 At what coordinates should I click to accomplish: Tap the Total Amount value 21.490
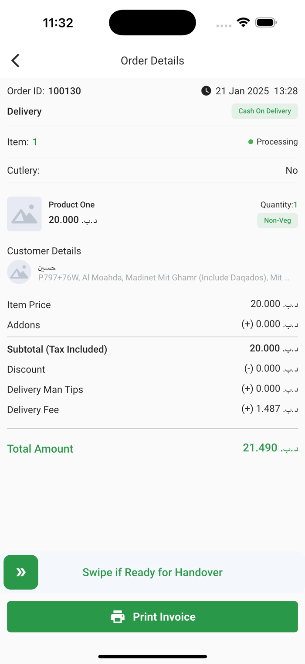pyautogui.click(x=271, y=448)
